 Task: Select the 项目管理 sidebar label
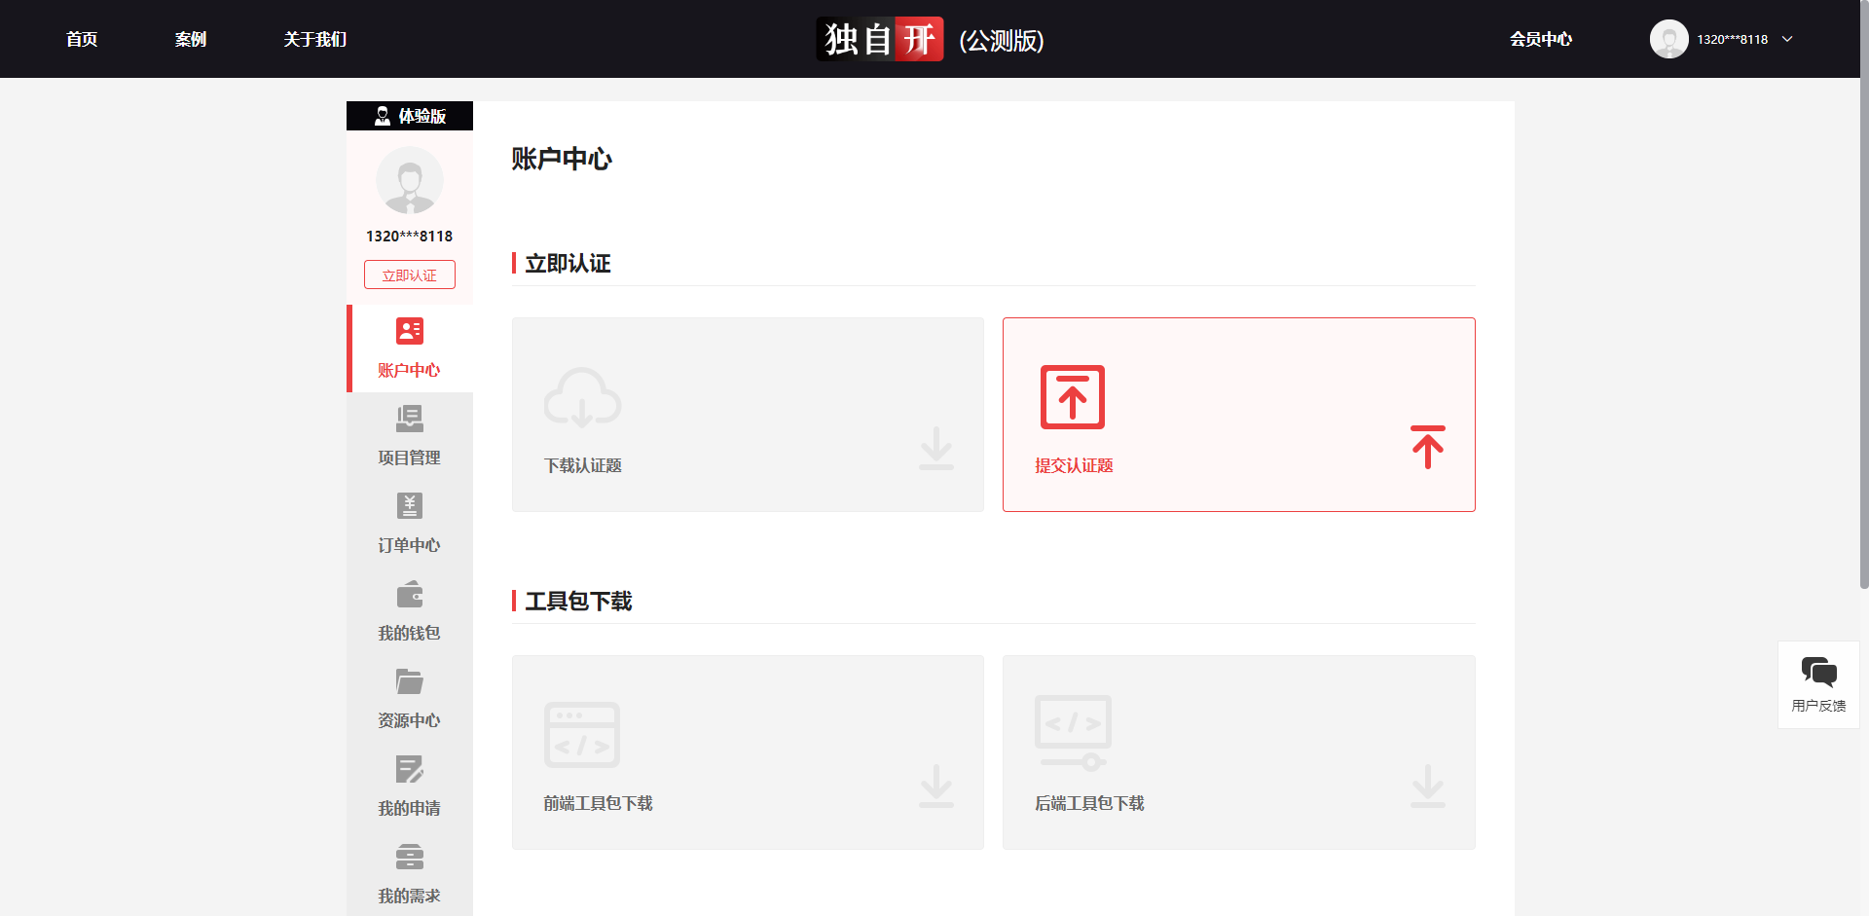(x=410, y=458)
